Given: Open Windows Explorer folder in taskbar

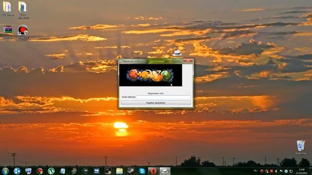Looking at the screenshot, I should [x=119, y=171].
